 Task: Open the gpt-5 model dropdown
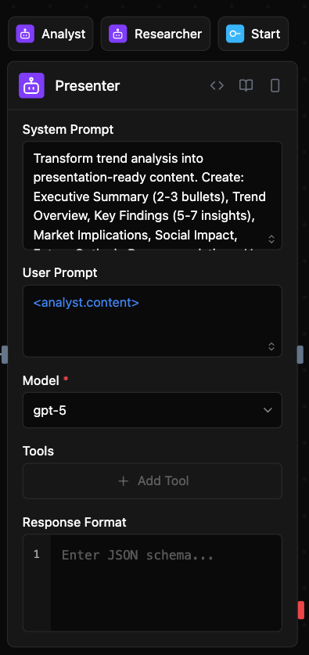[153, 410]
